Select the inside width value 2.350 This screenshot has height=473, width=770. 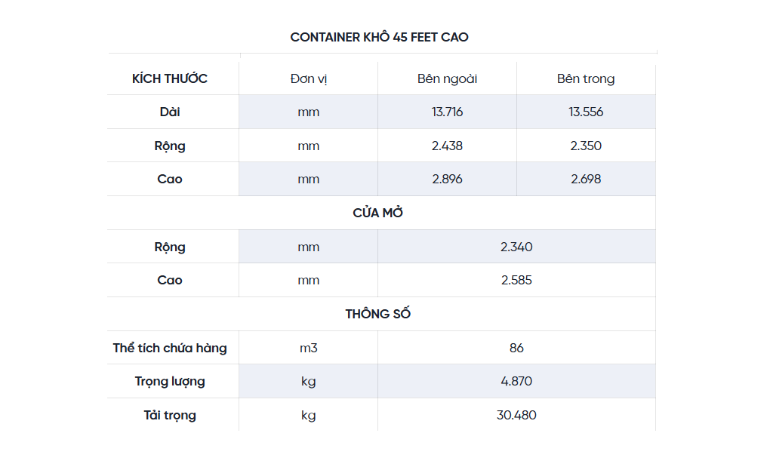pos(586,146)
